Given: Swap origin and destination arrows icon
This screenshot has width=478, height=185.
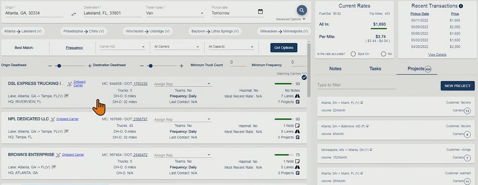Looking at the screenshot, I should click(x=74, y=14).
